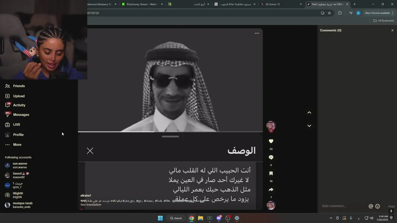Click Post comment button

(x=391, y=207)
